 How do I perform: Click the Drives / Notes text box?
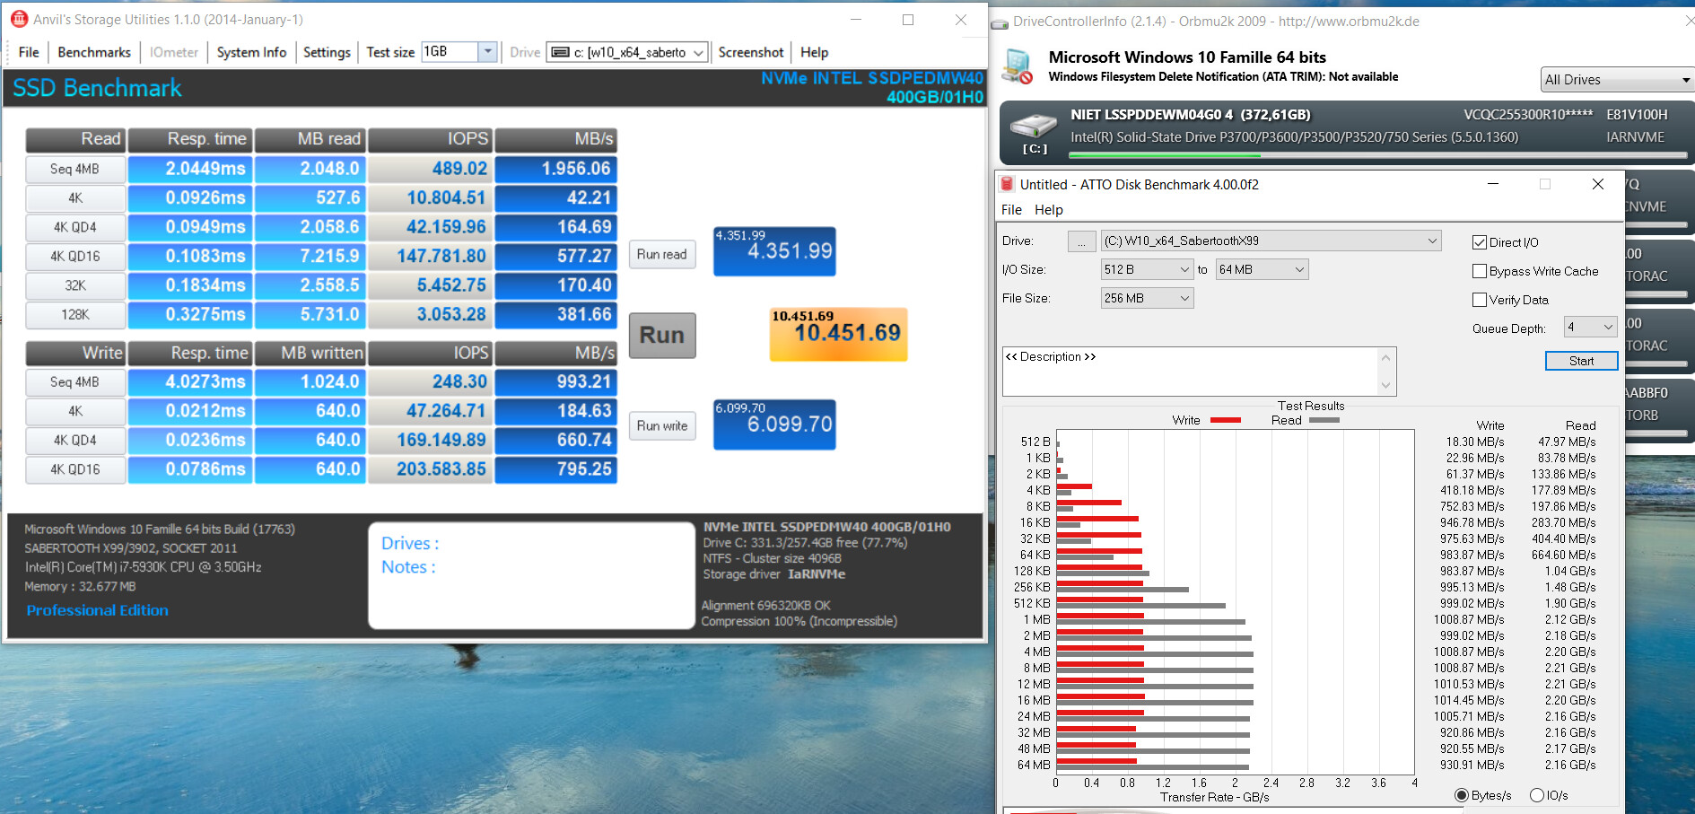531,575
